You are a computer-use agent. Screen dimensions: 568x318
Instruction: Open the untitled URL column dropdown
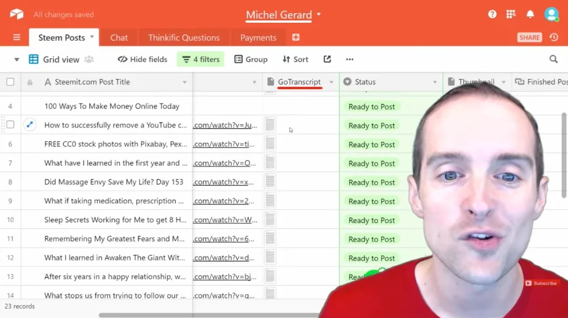[x=254, y=82]
